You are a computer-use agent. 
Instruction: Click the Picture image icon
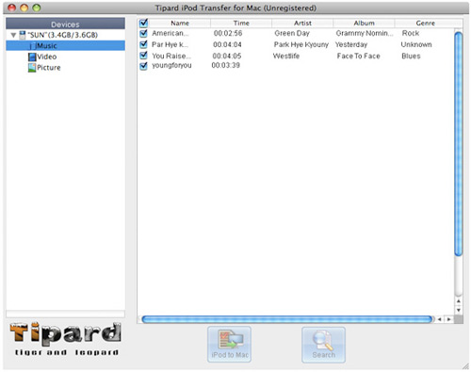pyautogui.click(x=32, y=68)
